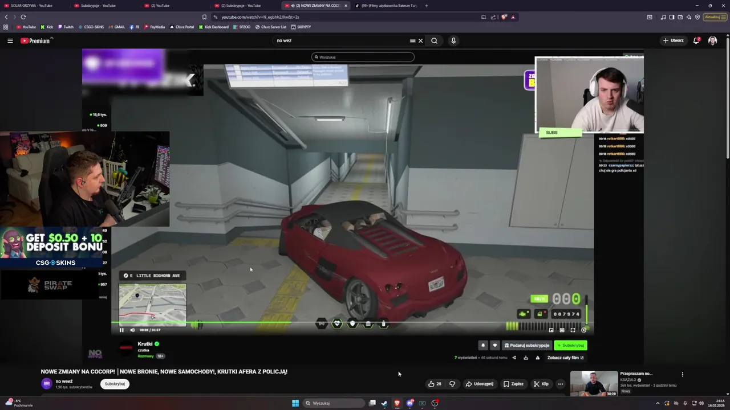Open the recommended video thumbnail 'Przepraszam no...'

[x=594, y=384]
